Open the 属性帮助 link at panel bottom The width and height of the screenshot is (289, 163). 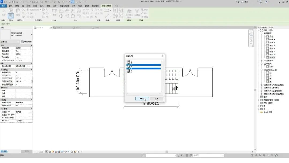point(4,151)
